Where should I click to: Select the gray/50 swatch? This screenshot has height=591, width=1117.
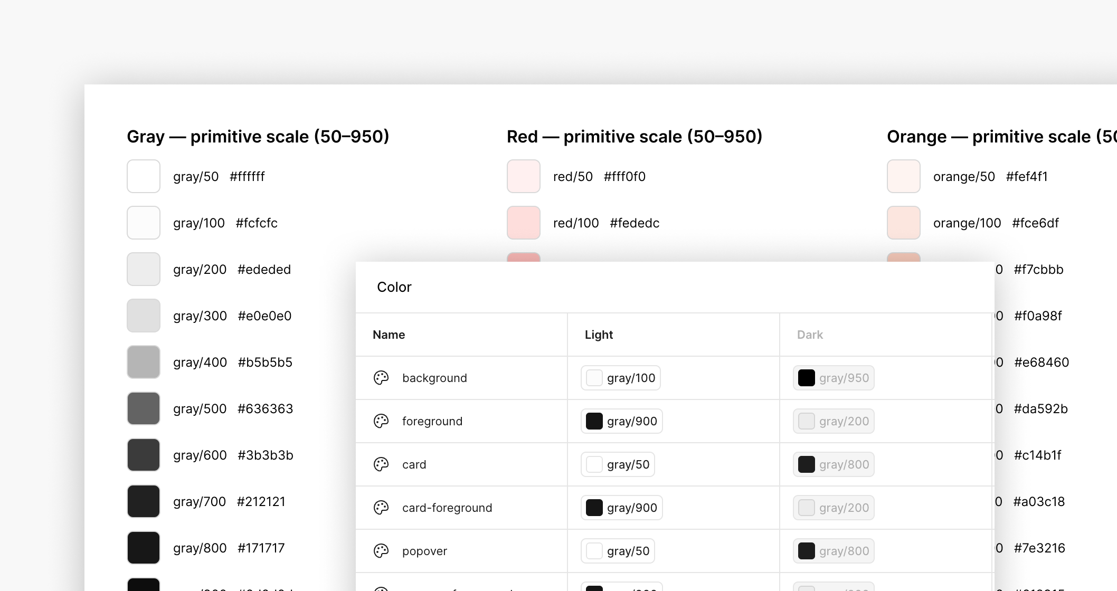click(x=144, y=176)
